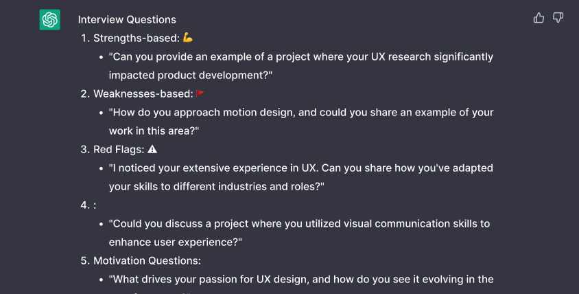Click the warning triangle emoji
Viewport: 579px width, 294px height.
tap(152, 149)
